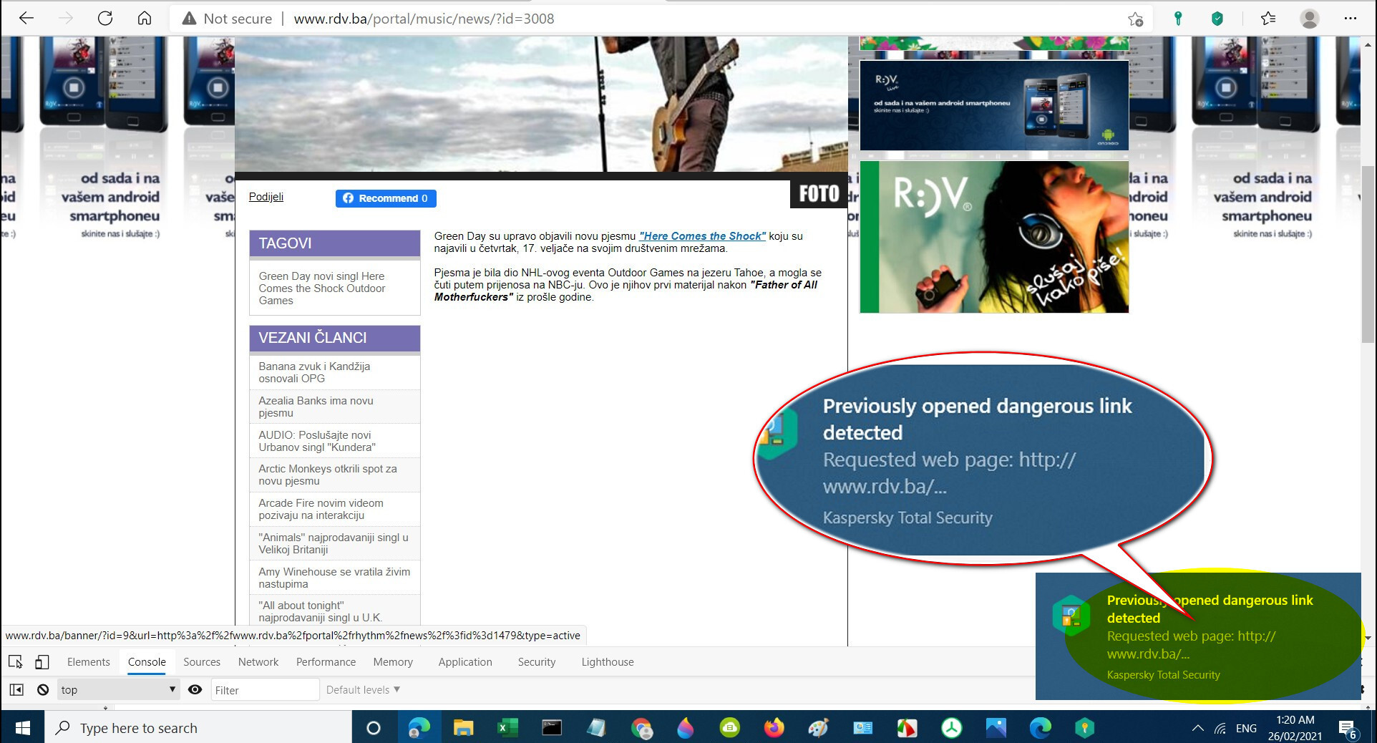Image resolution: width=1377 pixels, height=743 pixels.
Task: Show hidden system tray icons
Action: tap(1197, 728)
